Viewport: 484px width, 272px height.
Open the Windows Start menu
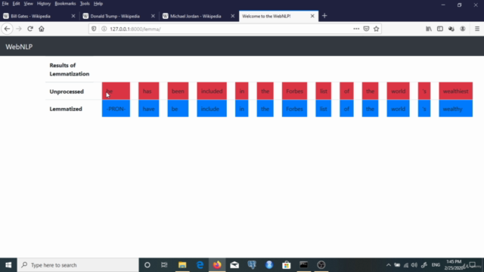click(x=8, y=265)
